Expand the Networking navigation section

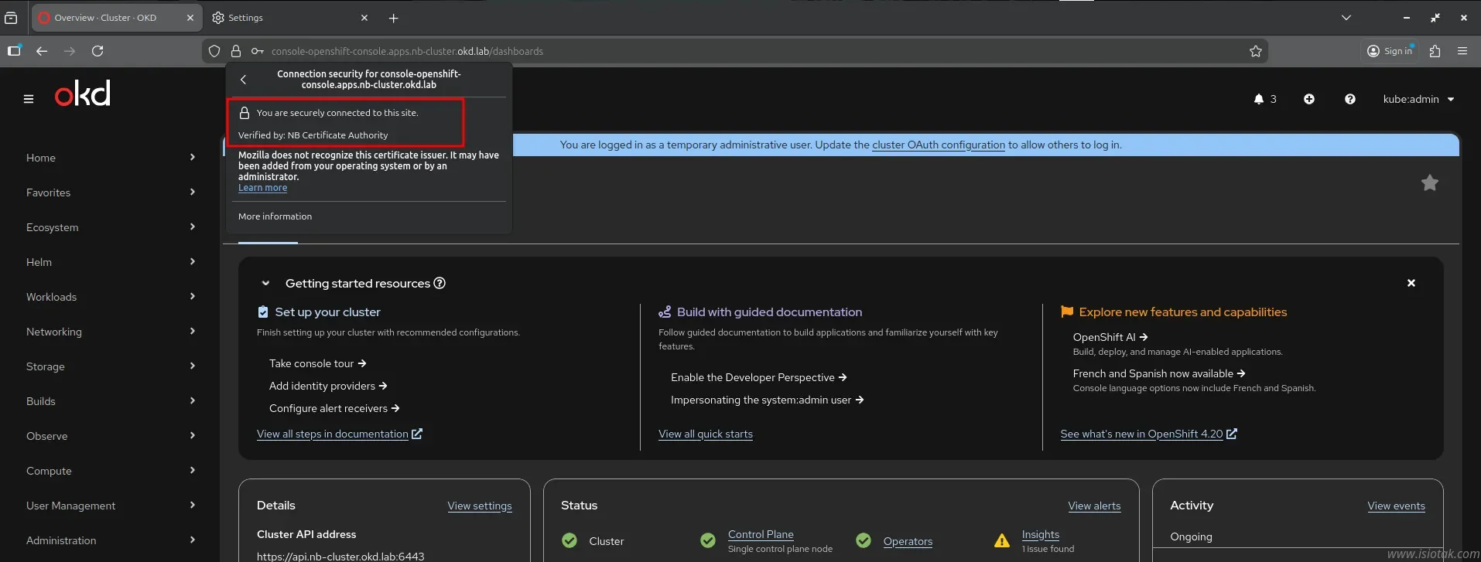(x=111, y=332)
